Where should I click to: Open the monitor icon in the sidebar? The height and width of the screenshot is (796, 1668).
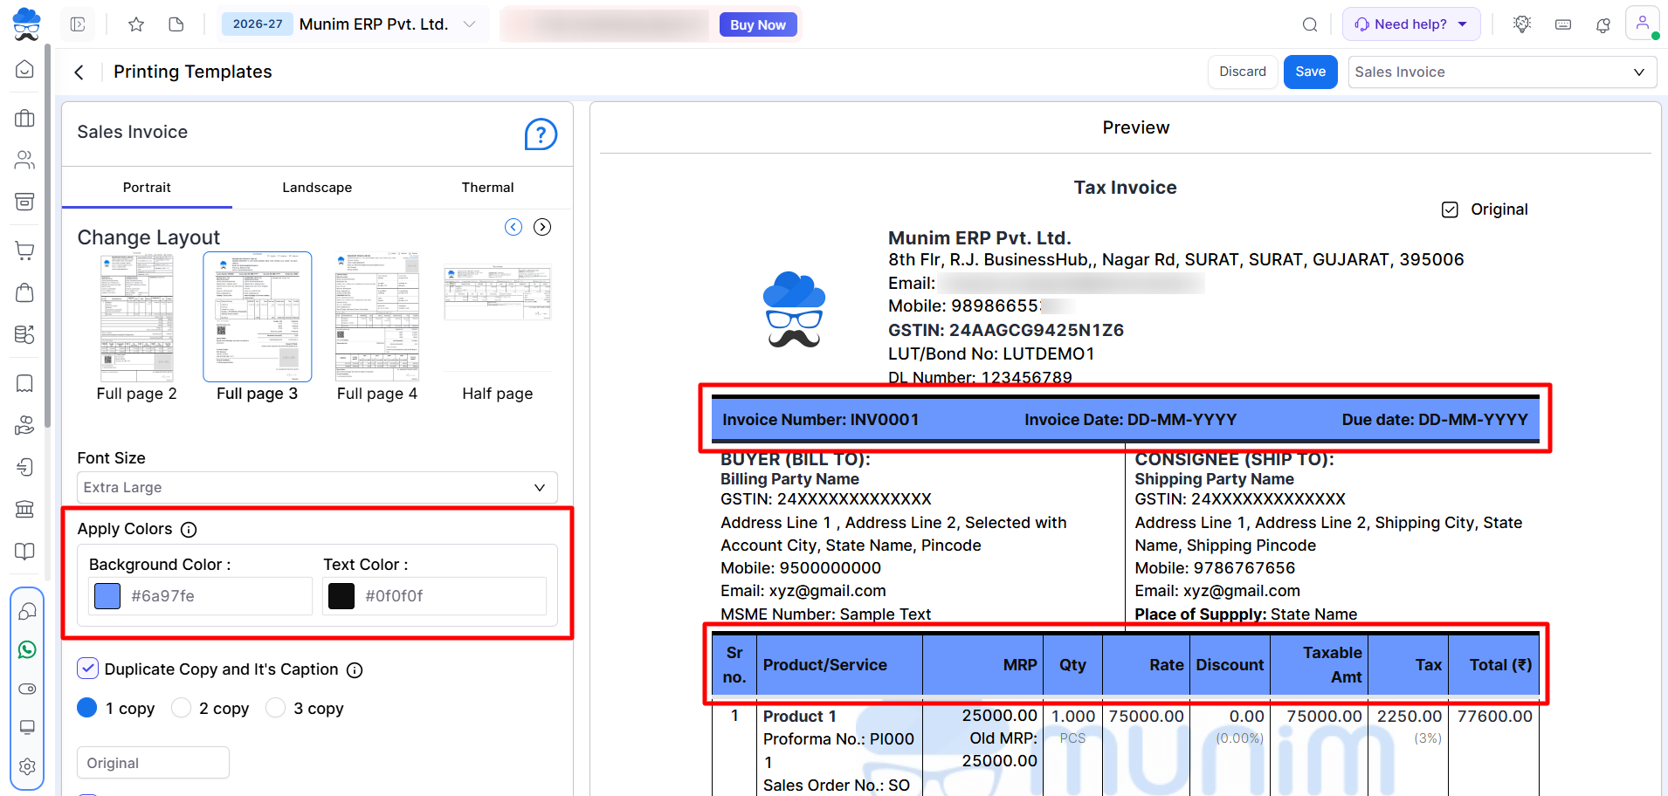point(27,727)
